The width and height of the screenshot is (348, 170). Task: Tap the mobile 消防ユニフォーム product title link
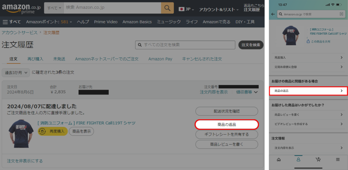coord(328,31)
